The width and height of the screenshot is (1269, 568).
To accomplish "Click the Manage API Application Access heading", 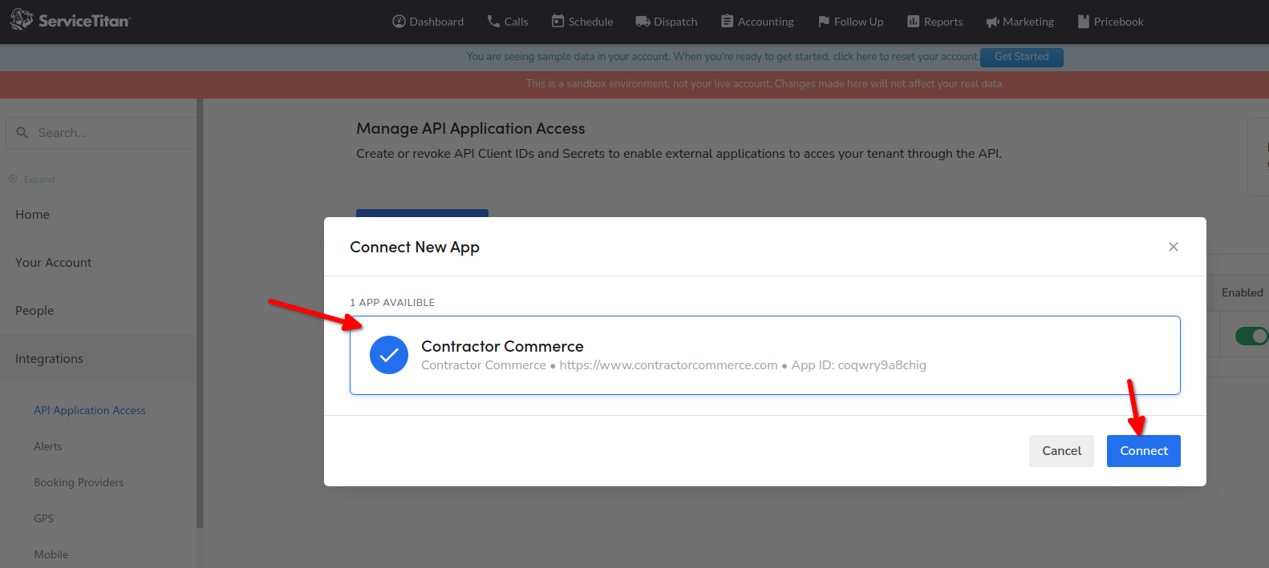I will (x=471, y=128).
